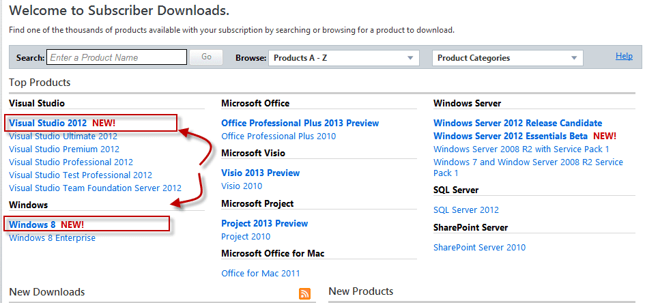
Task: Click the orange RSS feed icon
Action: coord(304,293)
